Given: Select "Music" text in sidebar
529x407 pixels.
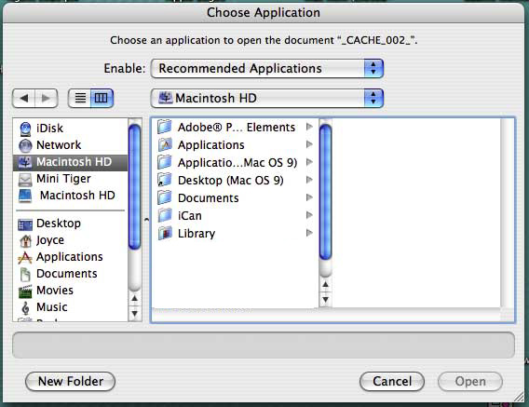Looking at the screenshot, I should coord(51,307).
